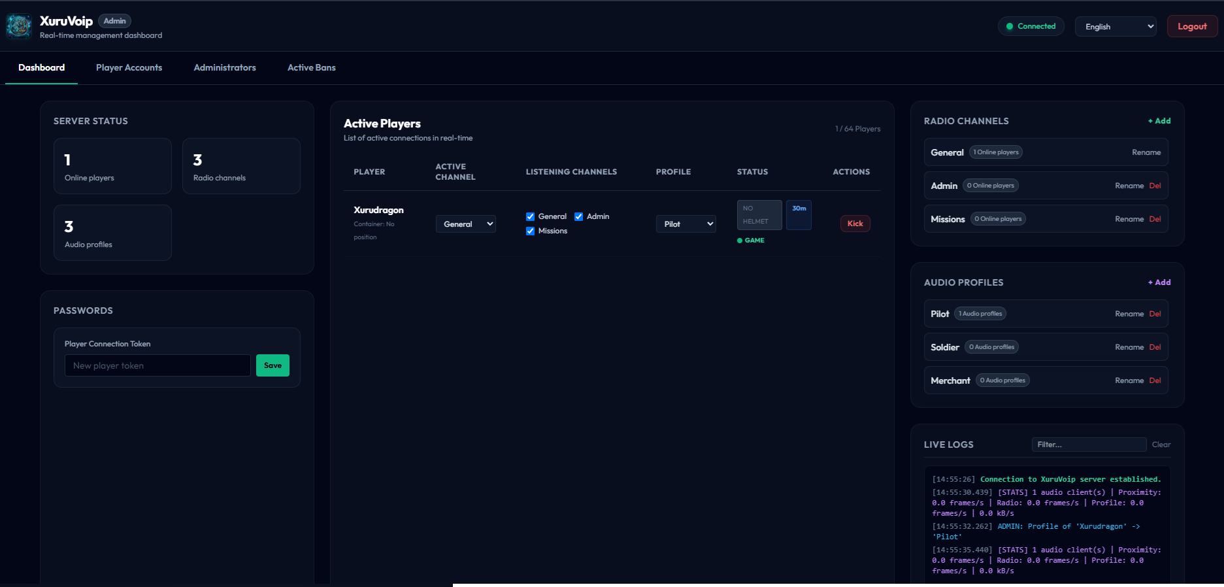
Task: Click the Pilot '1 Audio profiles' badge
Action: pyautogui.click(x=980, y=314)
